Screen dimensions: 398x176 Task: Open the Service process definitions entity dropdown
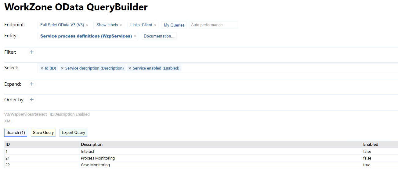pos(88,36)
